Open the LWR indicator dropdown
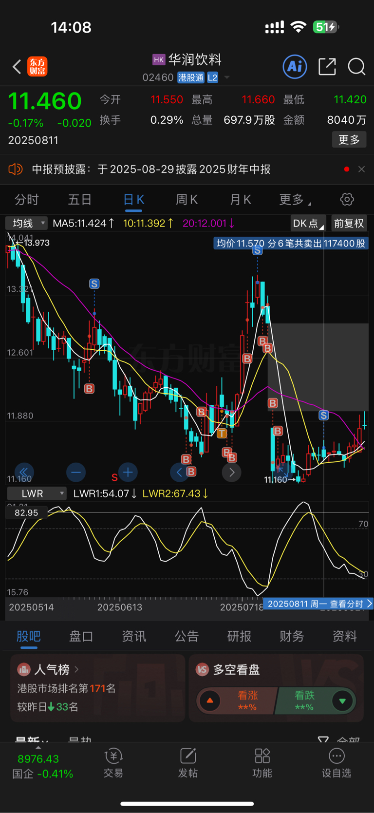The height and width of the screenshot is (813, 374). tap(37, 493)
